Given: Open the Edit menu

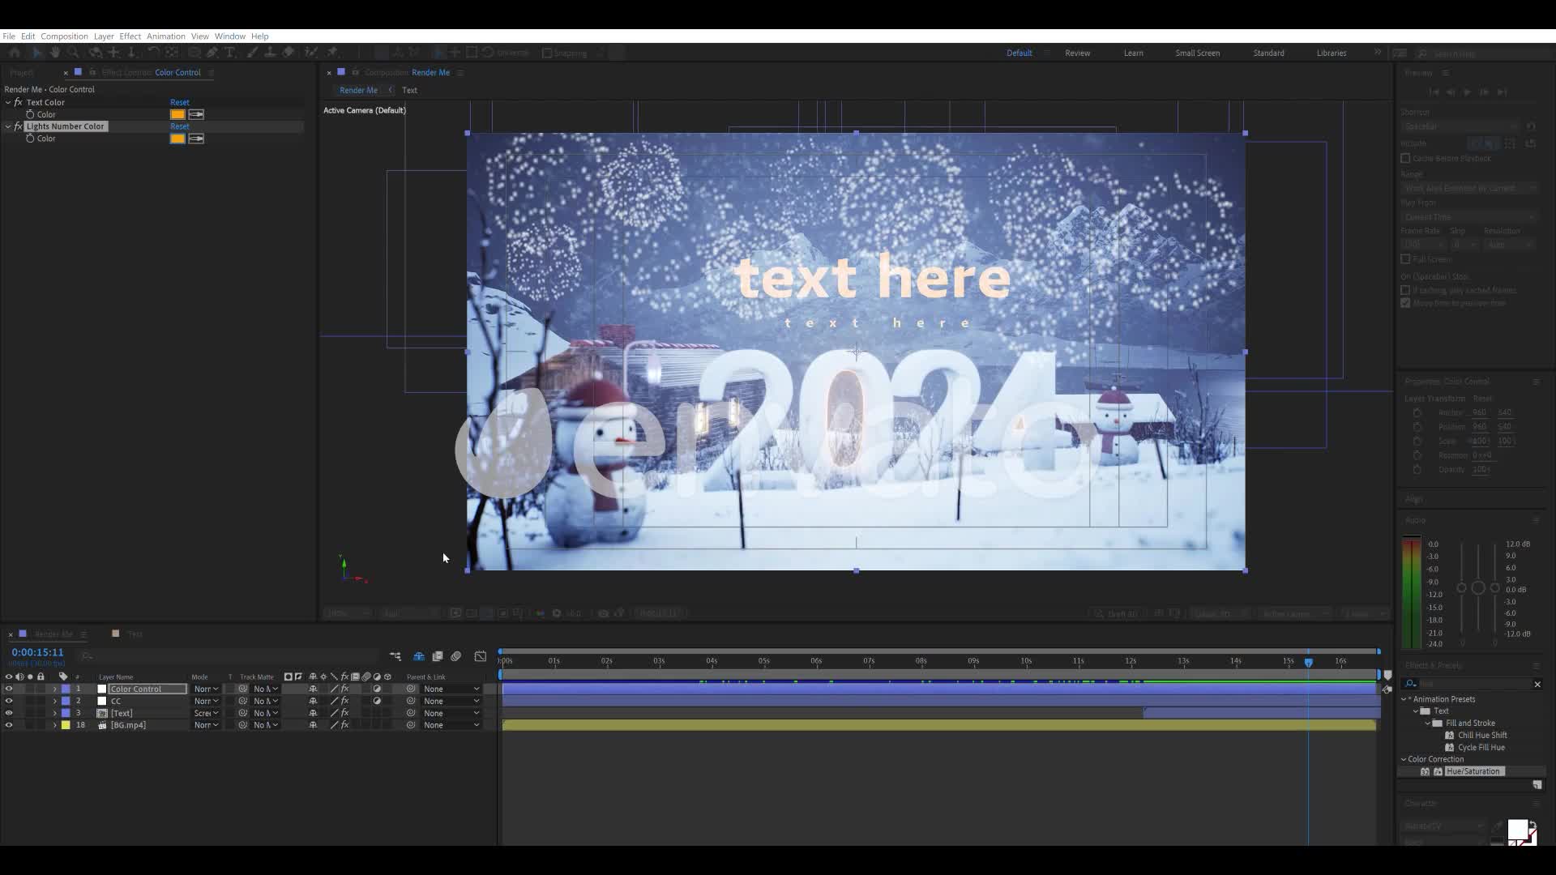Looking at the screenshot, I should click(28, 36).
